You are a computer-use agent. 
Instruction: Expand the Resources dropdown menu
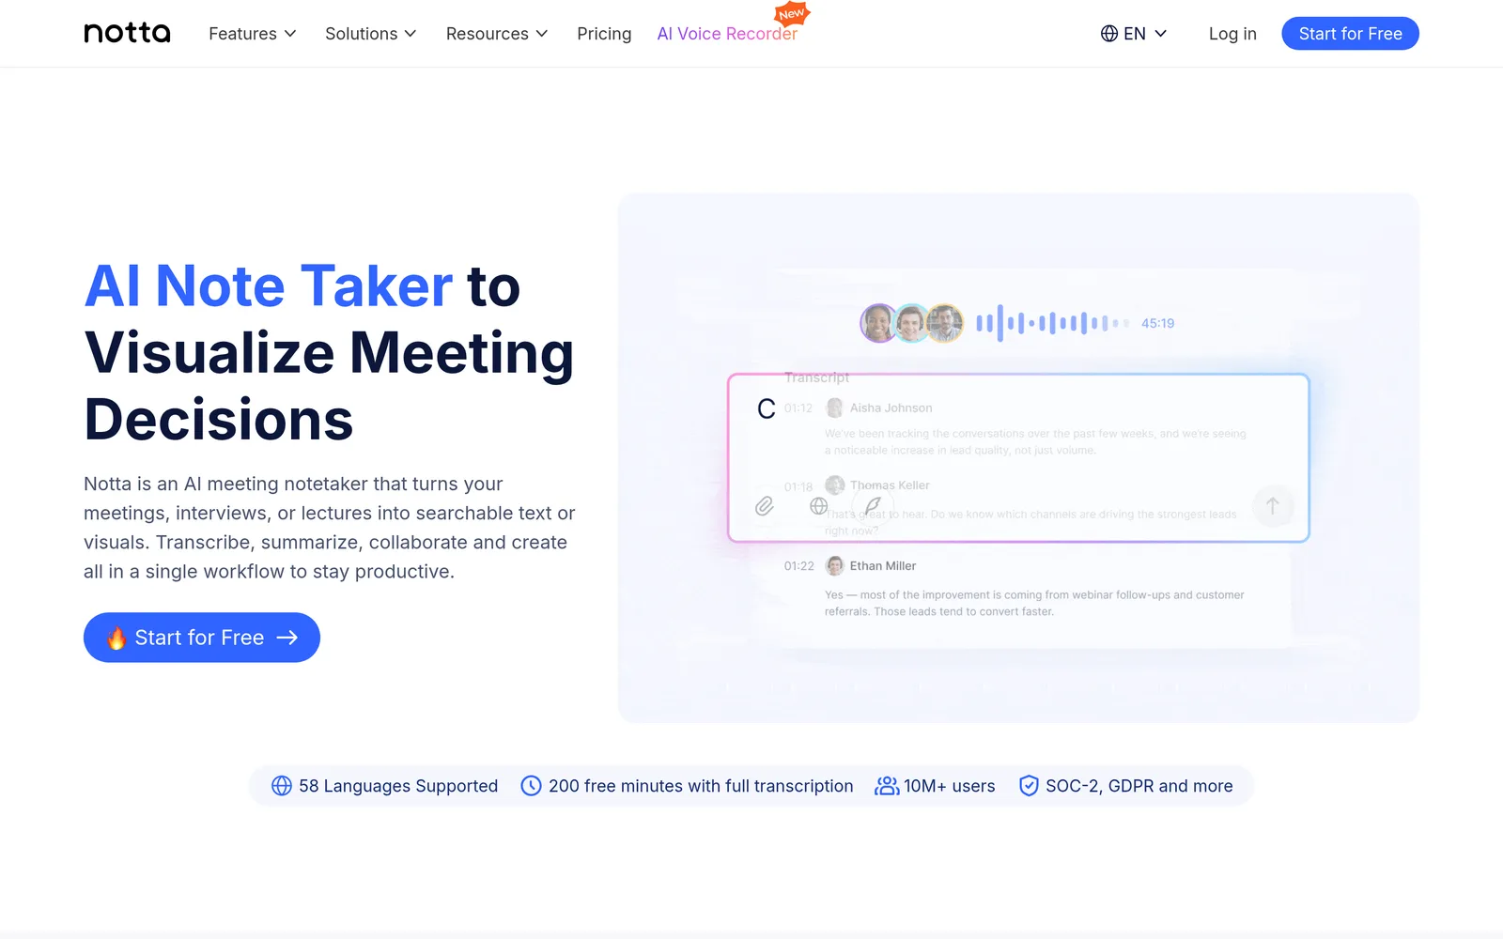496,34
